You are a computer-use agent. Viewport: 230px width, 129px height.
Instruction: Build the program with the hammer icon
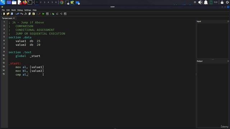(x=39, y=14)
